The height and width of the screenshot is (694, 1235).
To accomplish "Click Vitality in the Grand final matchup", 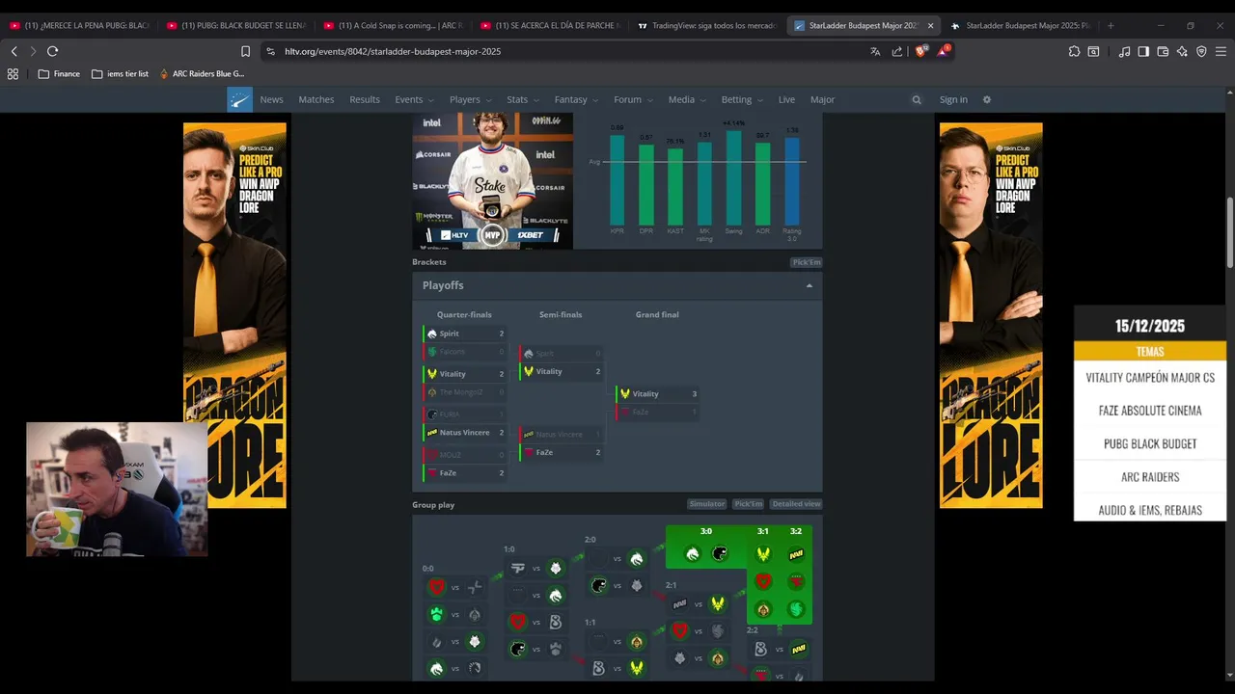I will (657, 393).
